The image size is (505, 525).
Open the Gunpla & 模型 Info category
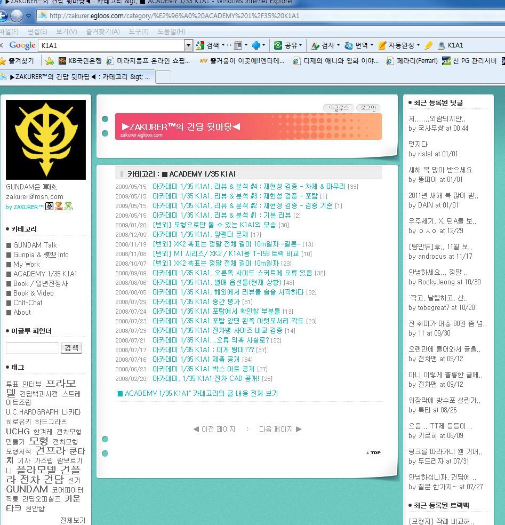pyautogui.click(x=41, y=255)
